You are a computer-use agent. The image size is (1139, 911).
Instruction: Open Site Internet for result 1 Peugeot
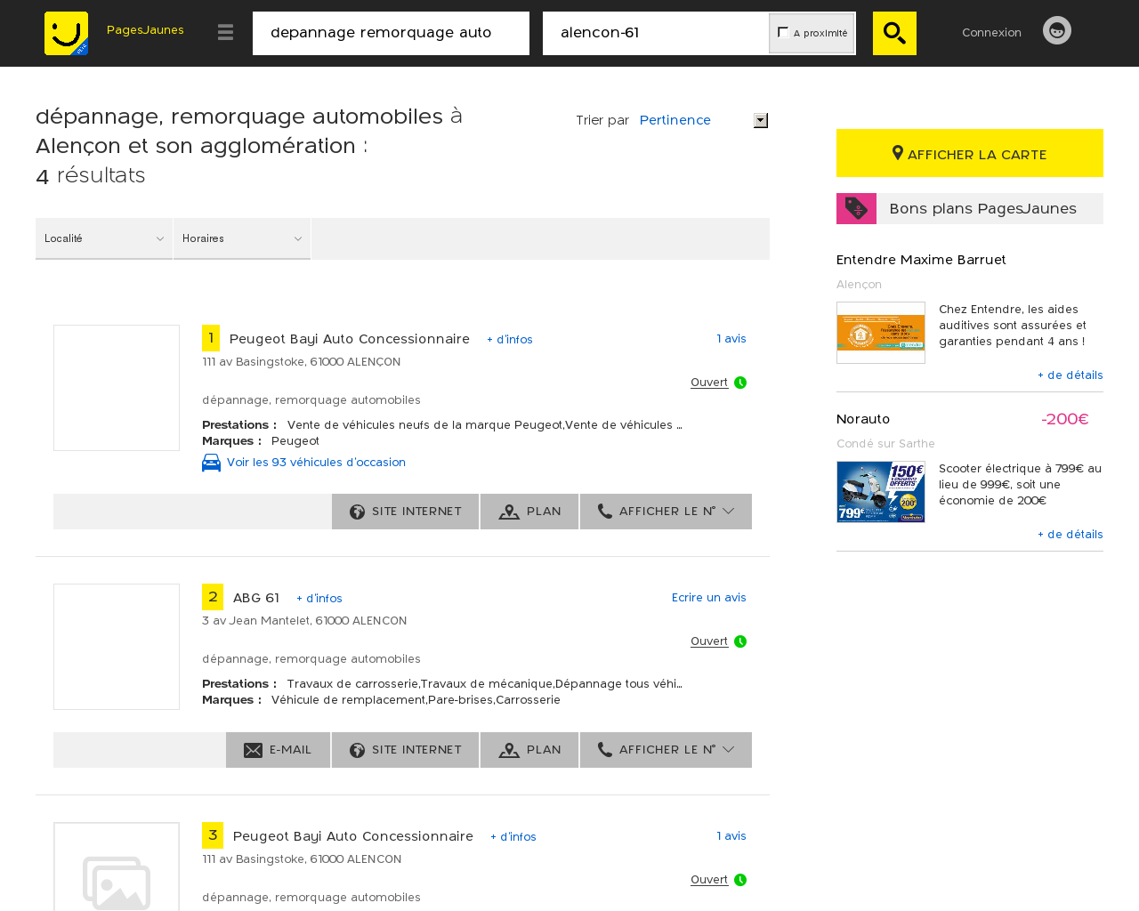point(406,512)
